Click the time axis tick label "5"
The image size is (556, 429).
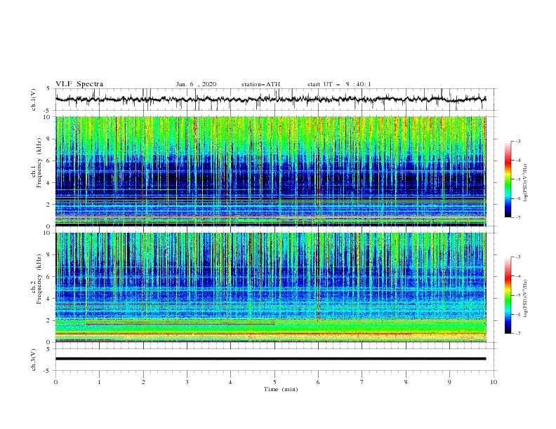[x=274, y=382]
